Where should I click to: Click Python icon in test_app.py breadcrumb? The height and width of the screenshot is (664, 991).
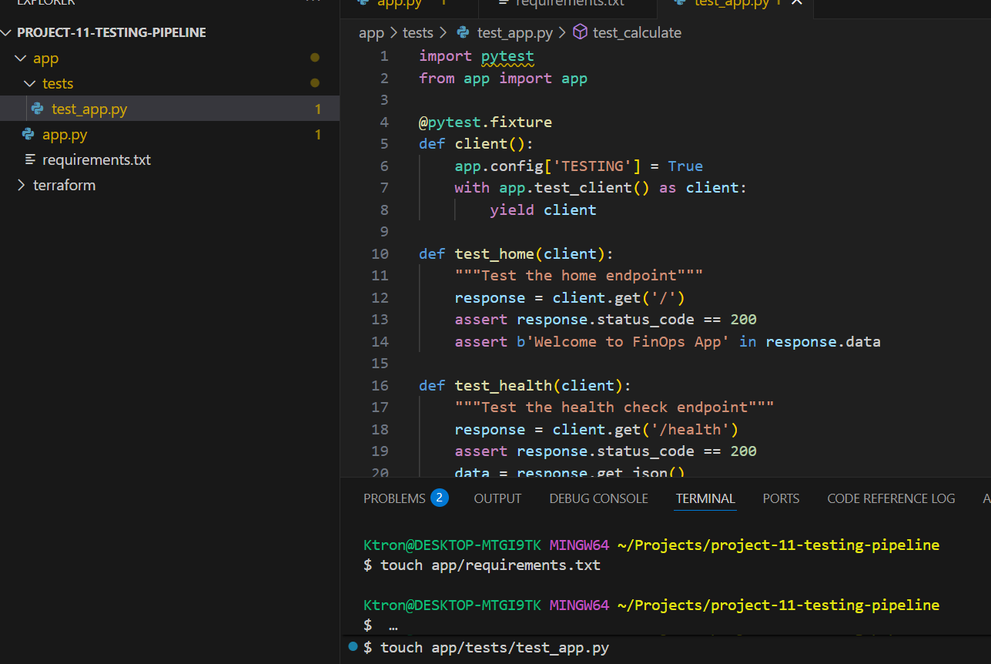coord(463,32)
